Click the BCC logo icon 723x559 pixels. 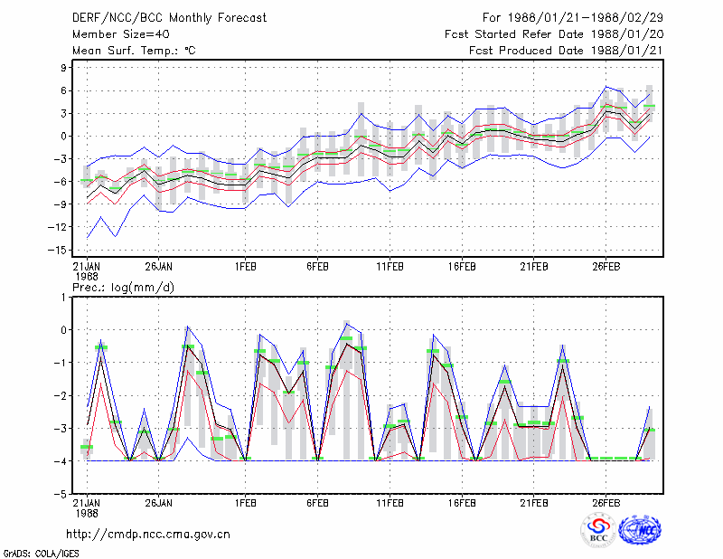[598, 530]
